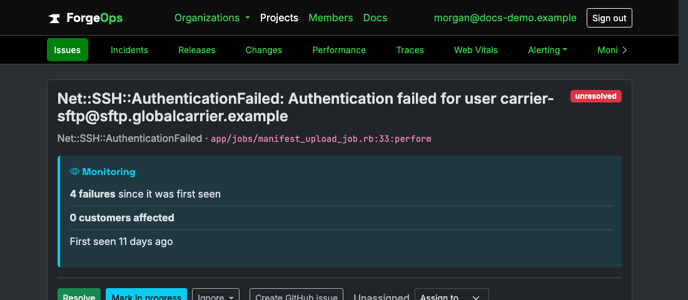Click the Monitoring heading text
Image resolution: width=688 pixels, height=300 pixels.
pyautogui.click(x=108, y=172)
